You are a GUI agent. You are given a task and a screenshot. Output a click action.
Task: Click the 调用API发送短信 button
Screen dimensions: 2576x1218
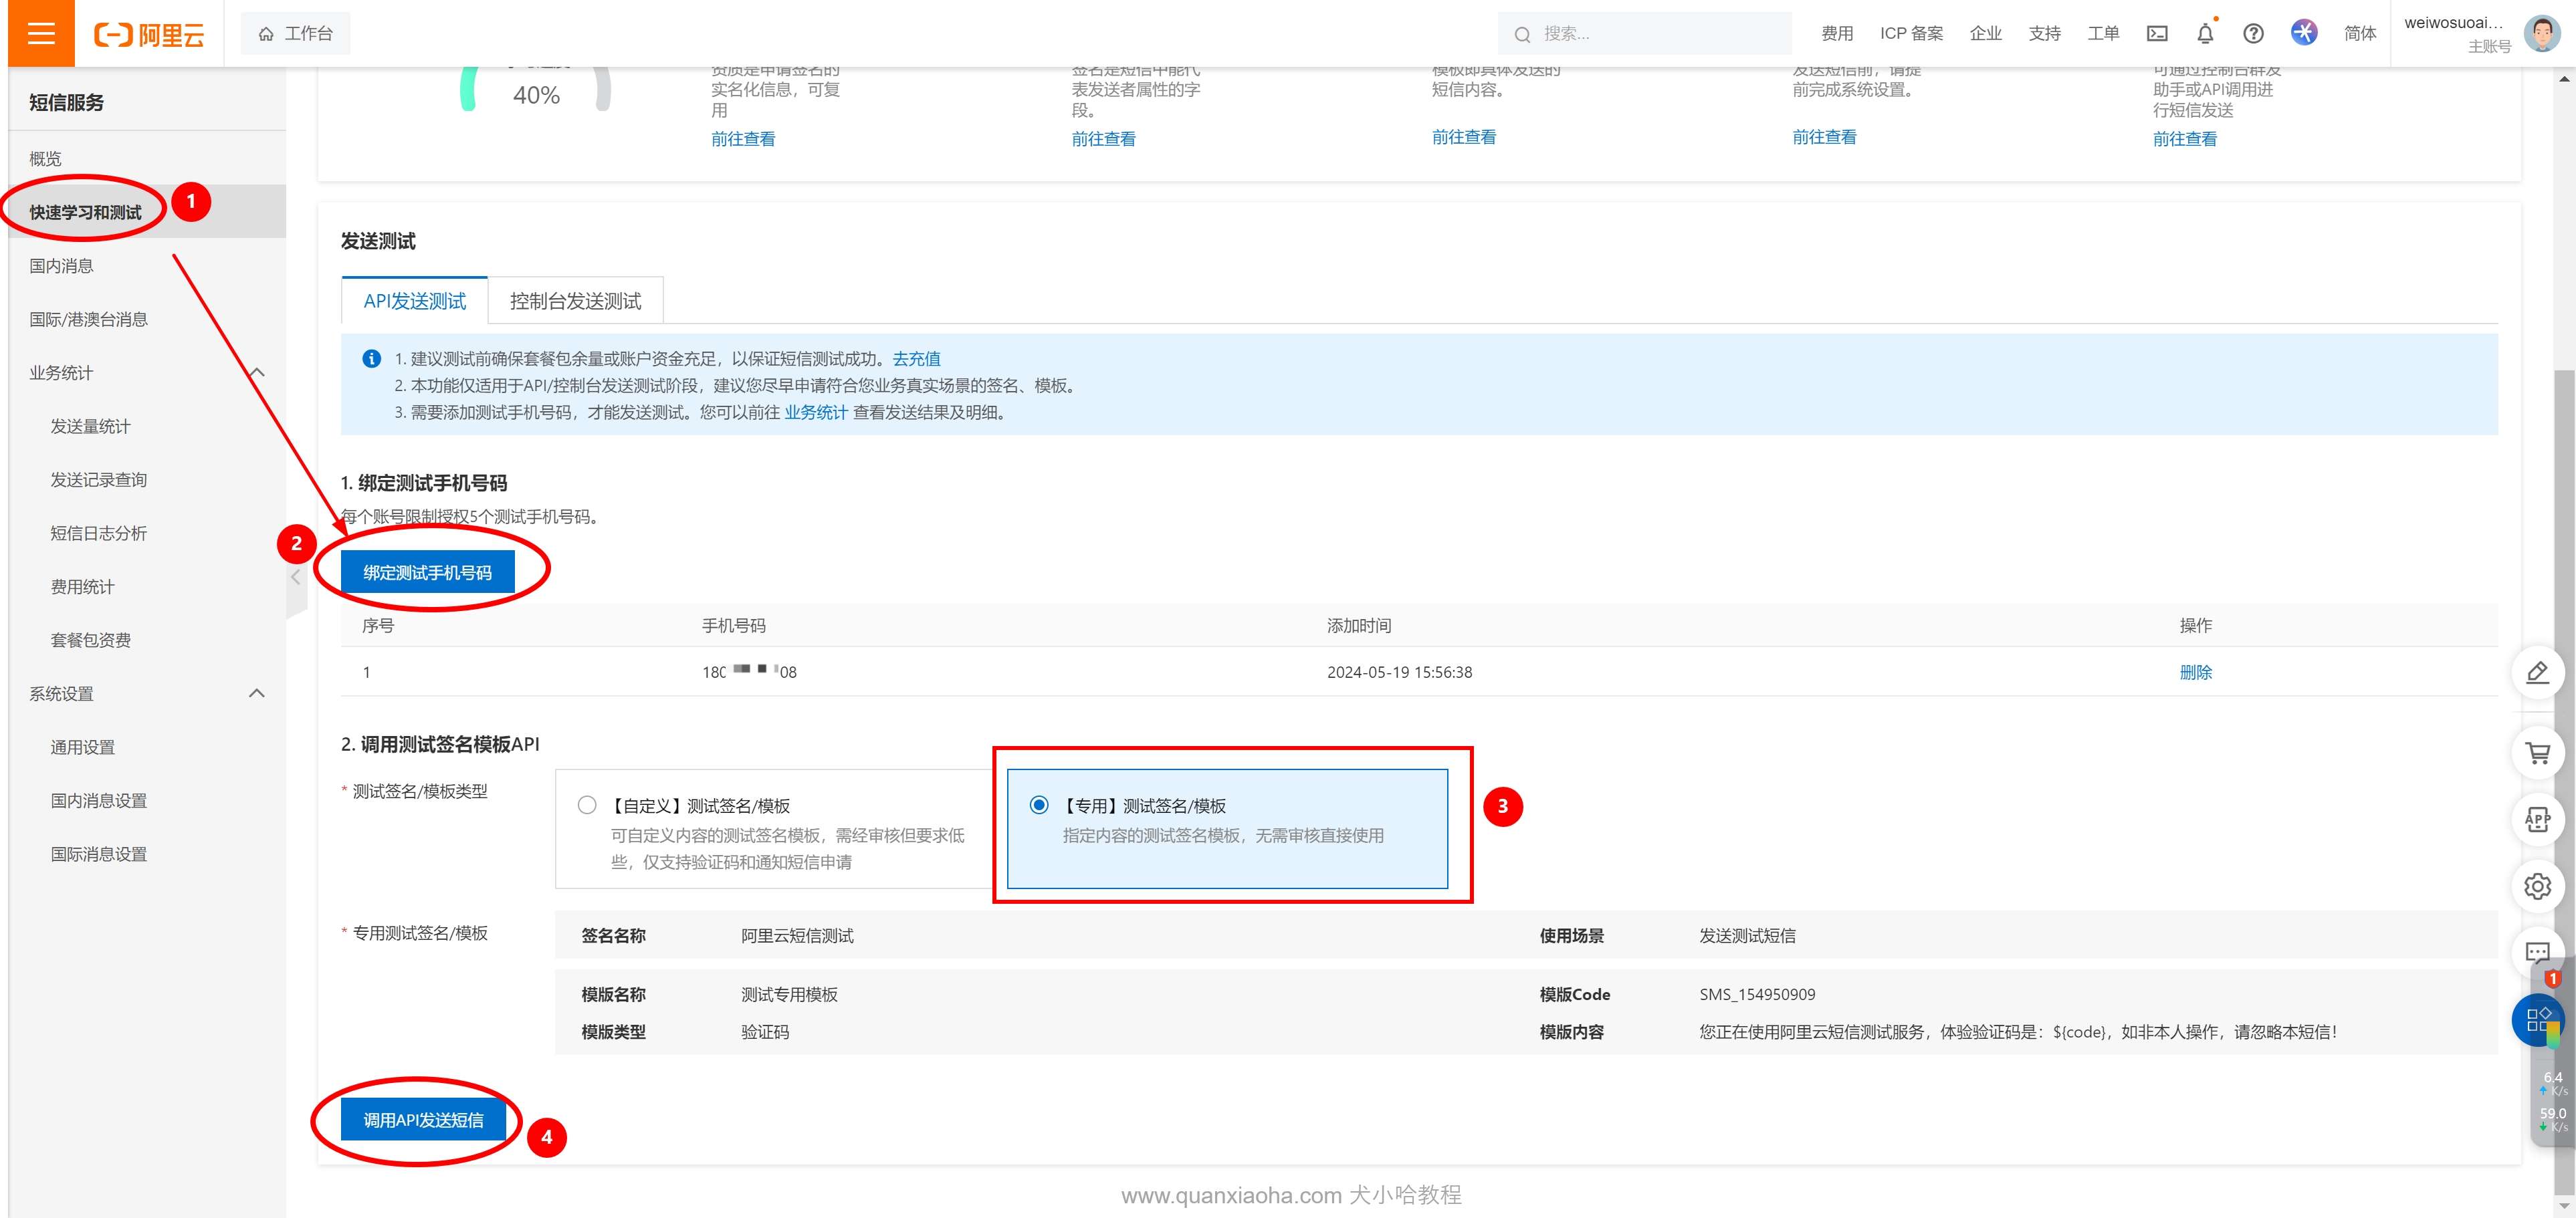(x=423, y=1120)
